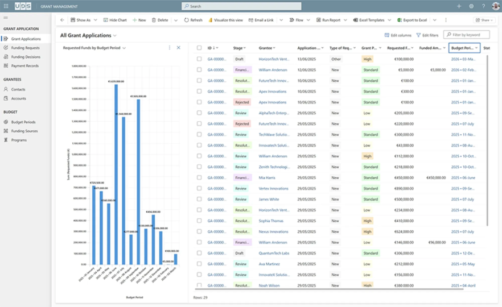The height and width of the screenshot is (307, 502).
Task: Click the Flow toolbar button
Action: pos(297,20)
